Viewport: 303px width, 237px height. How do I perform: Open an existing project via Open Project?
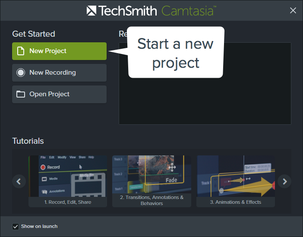[x=59, y=95]
